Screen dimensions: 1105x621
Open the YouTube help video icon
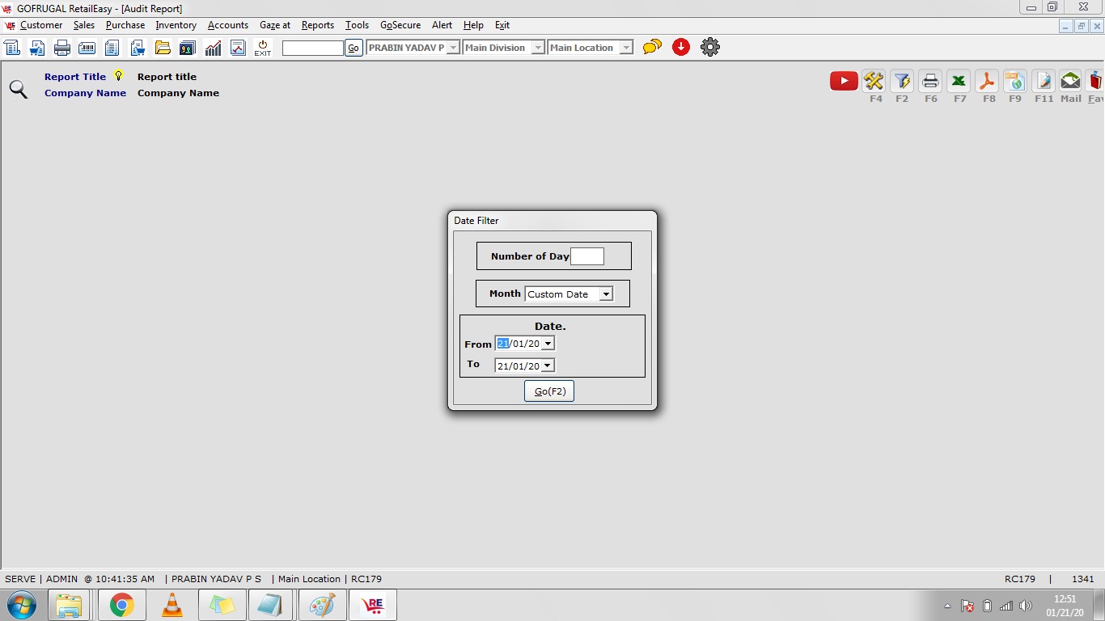(844, 81)
